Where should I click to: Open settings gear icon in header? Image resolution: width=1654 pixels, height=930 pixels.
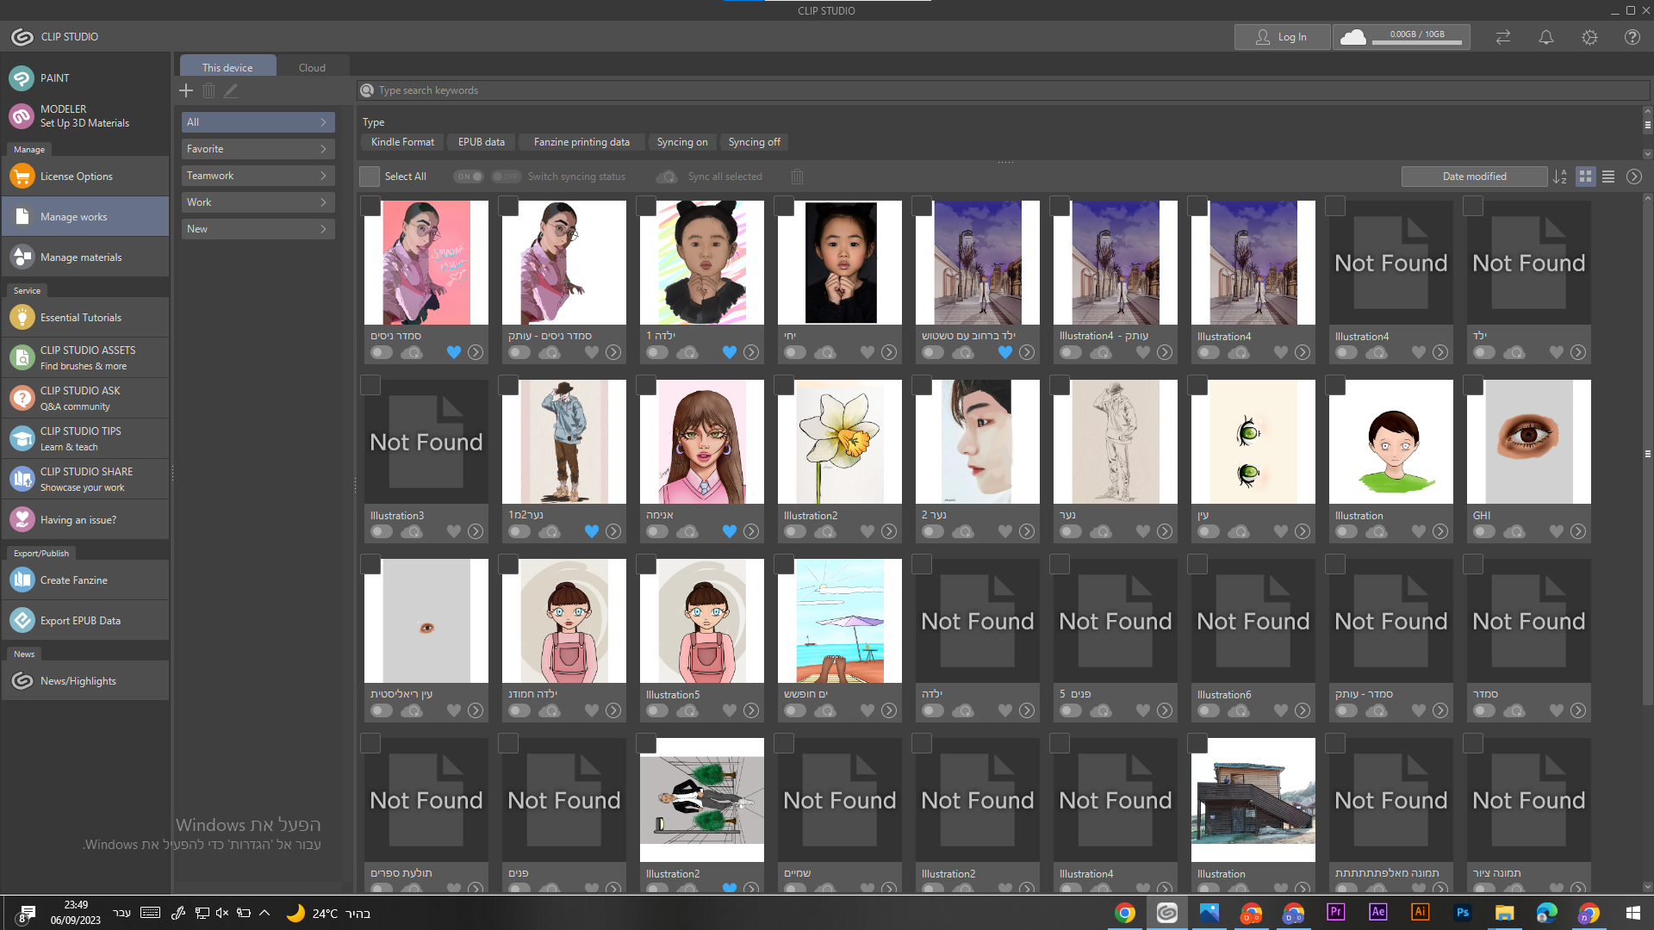tap(1589, 37)
